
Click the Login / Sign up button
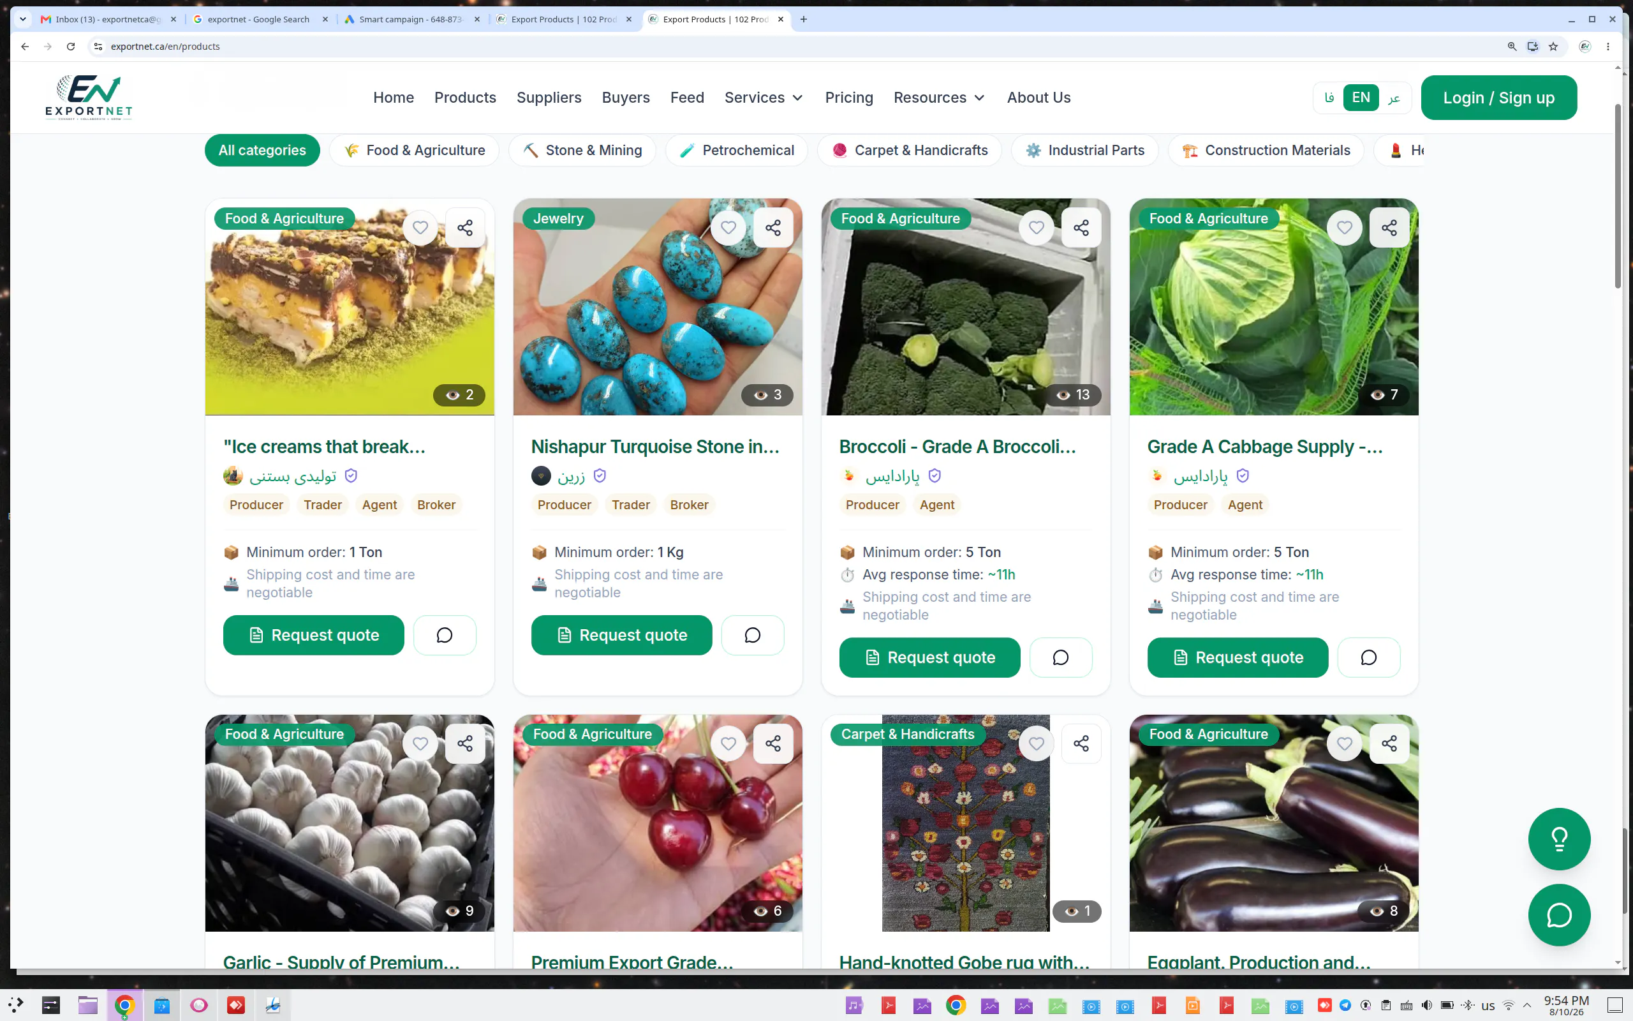pyautogui.click(x=1498, y=97)
